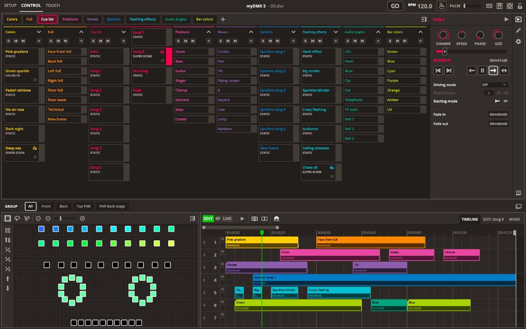
Task: Open the MIXER tab in timeline
Action: tap(514, 219)
